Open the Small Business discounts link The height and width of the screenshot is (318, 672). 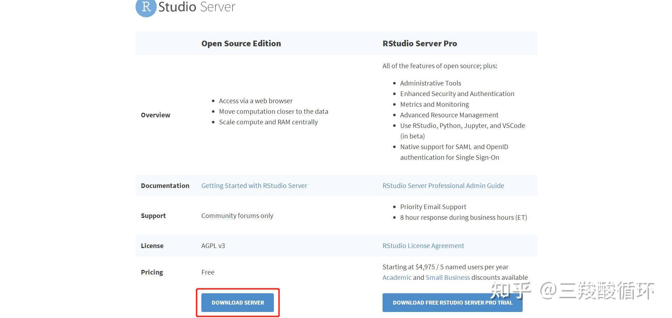click(x=448, y=277)
